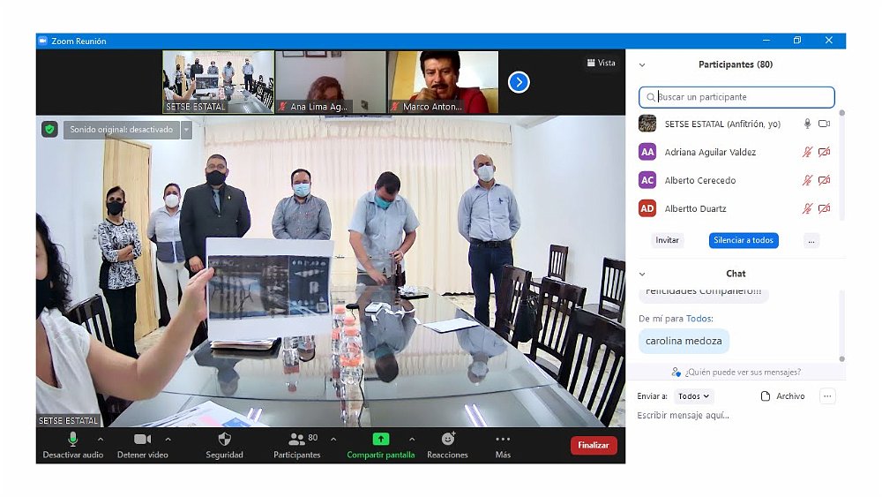Open the Enviar a Todos dropdown
Image resolution: width=882 pixels, height=497 pixels.
click(694, 396)
